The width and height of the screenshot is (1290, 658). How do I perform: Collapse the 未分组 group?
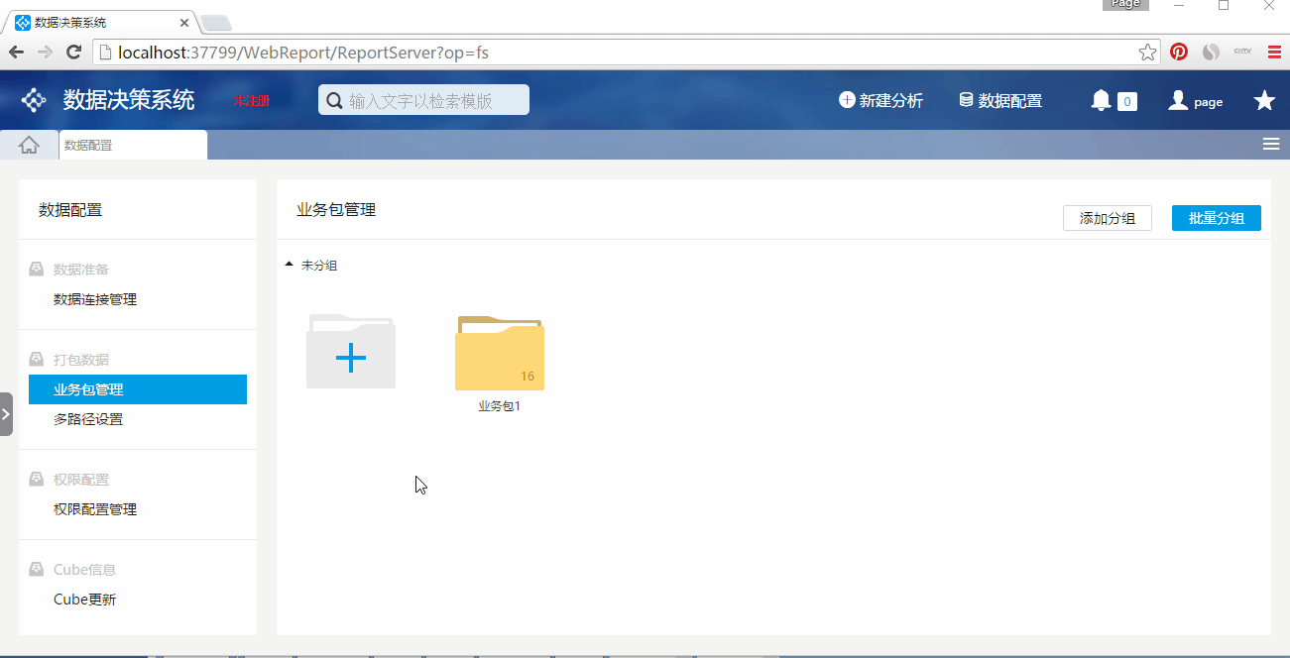[290, 265]
